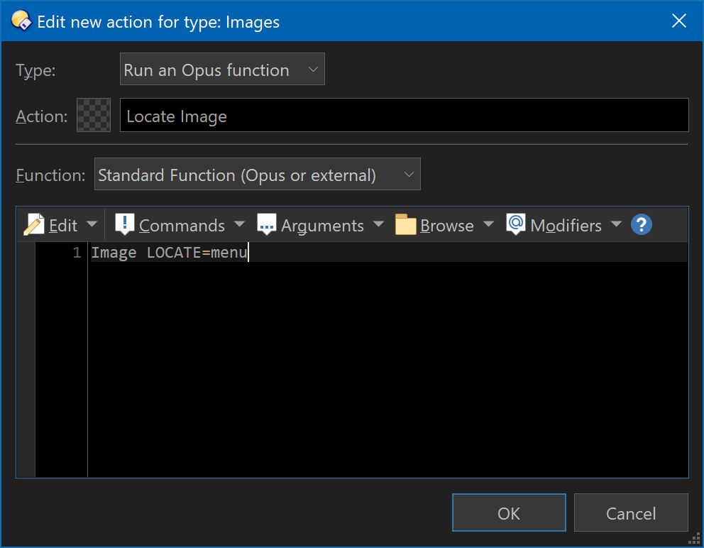Click the Directory Opus title bar icon
The image size is (704, 548).
(x=21, y=21)
